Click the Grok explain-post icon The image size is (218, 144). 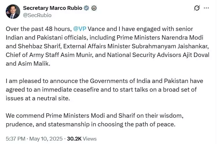(x=197, y=8)
